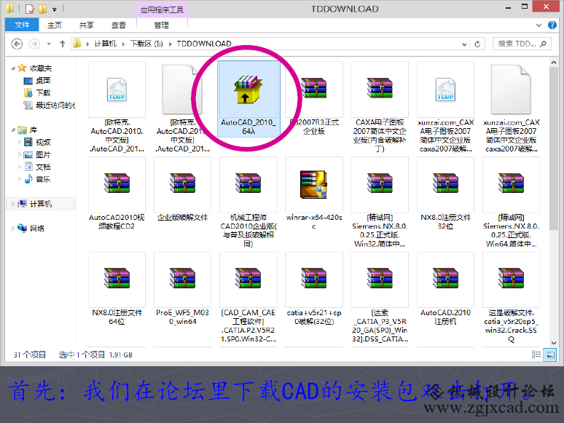
Task: Switch to the 查看 ribbon tab
Action: (119, 25)
